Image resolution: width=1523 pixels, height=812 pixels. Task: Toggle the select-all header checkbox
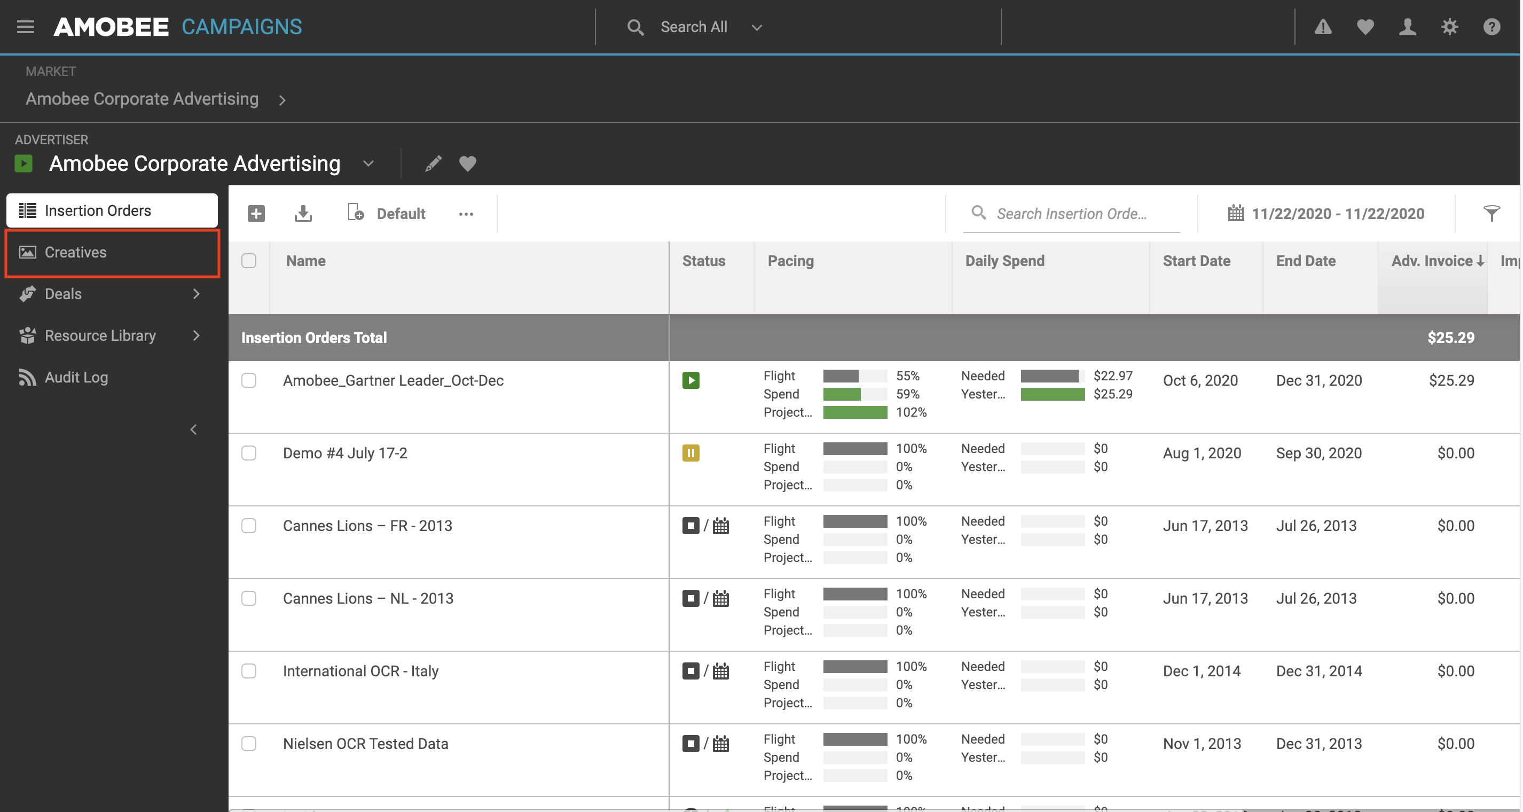click(249, 261)
